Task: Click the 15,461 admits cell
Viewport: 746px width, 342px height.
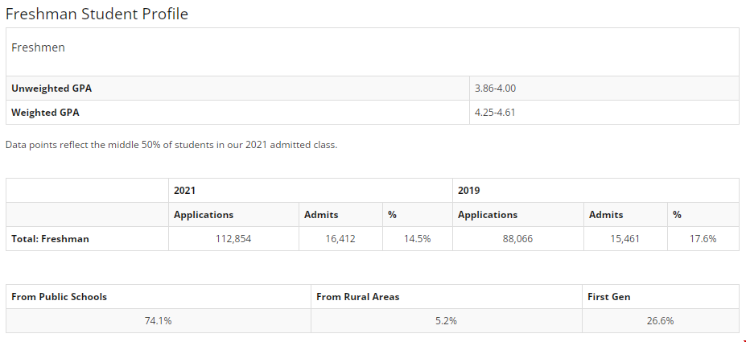Action: tap(625, 239)
